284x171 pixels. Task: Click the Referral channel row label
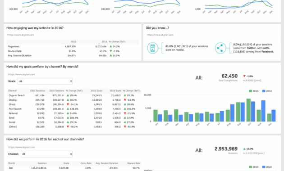13,113
